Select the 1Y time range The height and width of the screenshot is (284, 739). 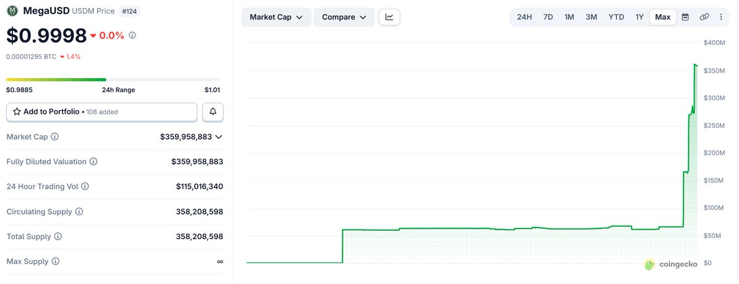click(x=640, y=17)
